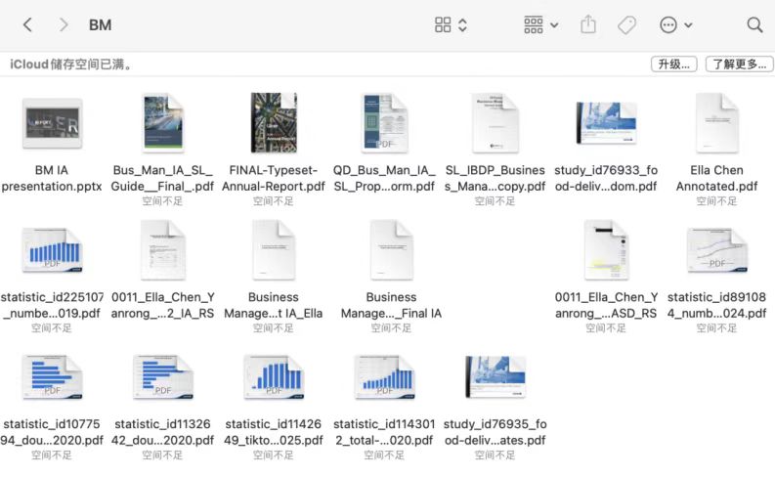This screenshot has height=477, width=775.
Task: Click the Tags icon in toolbar
Action: point(627,24)
